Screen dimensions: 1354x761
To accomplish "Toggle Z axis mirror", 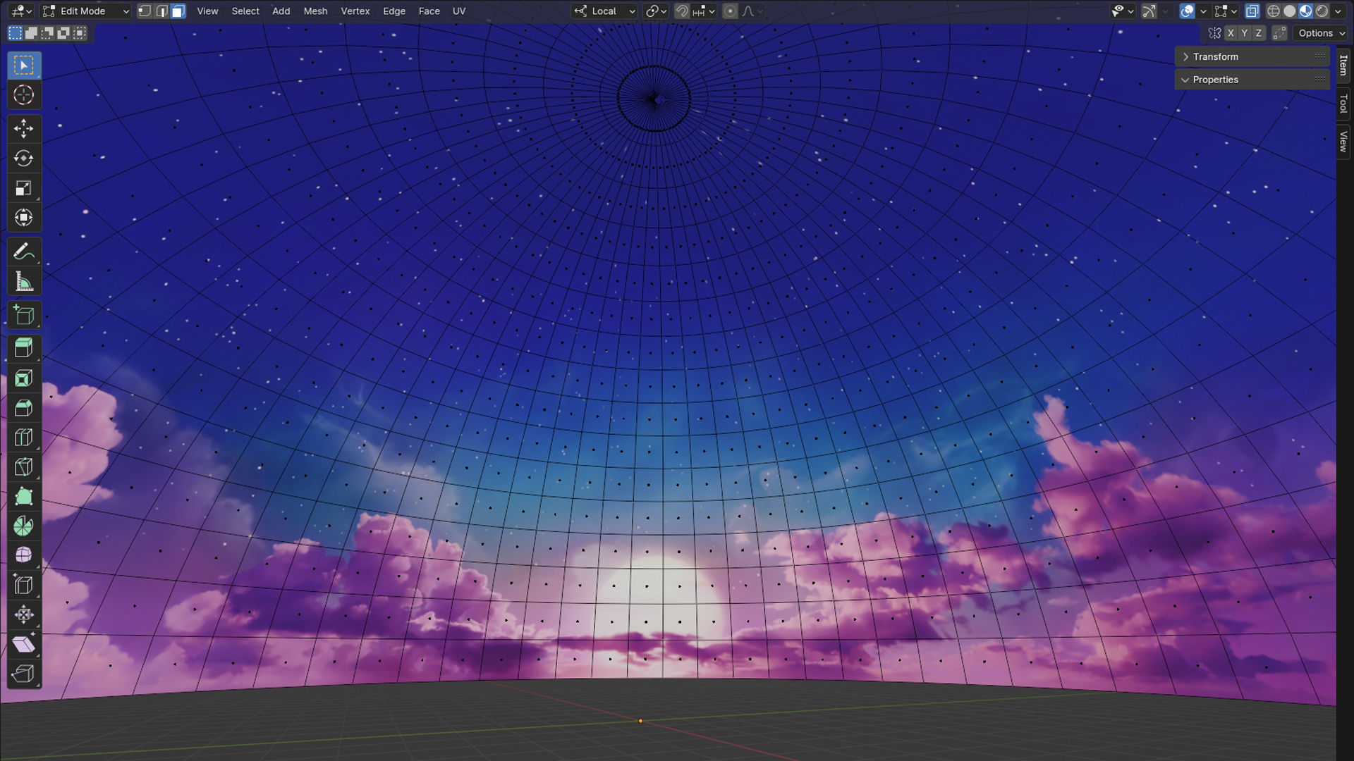I will click(1259, 33).
